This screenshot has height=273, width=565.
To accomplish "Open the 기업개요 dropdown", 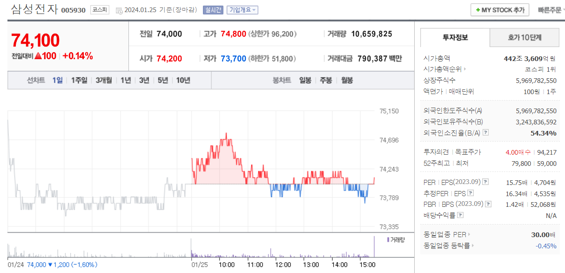I will coord(242,10).
